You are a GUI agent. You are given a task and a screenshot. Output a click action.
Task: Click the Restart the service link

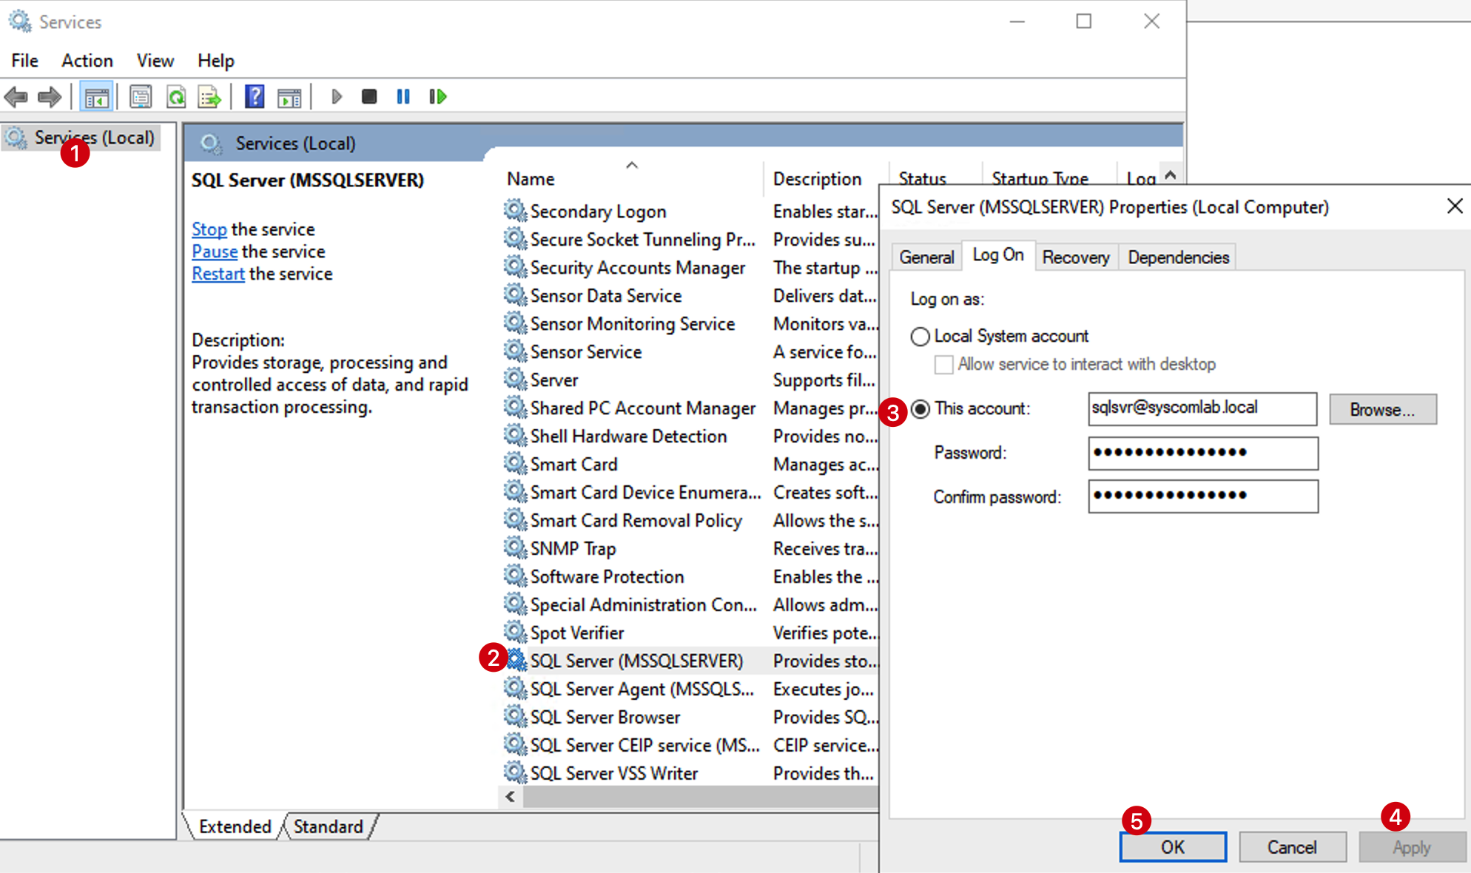(x=218, y=274)
